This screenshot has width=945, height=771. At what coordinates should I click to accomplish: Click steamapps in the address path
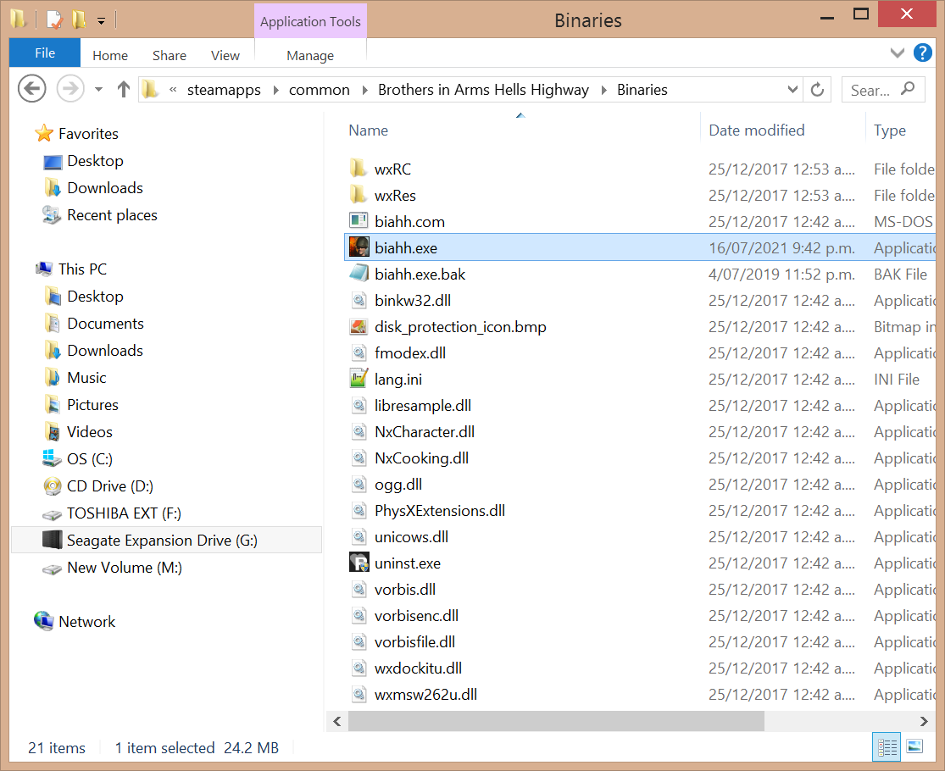tap(224, 90)
